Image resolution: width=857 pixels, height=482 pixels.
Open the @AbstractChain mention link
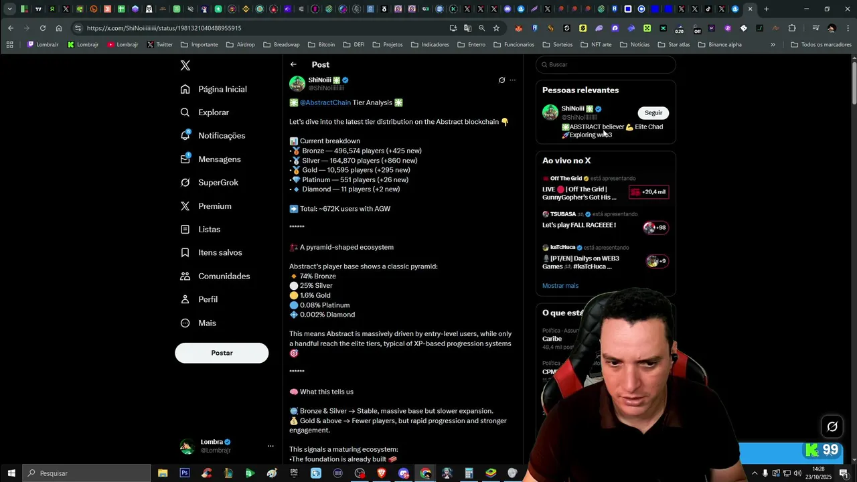tap(325, 102)
